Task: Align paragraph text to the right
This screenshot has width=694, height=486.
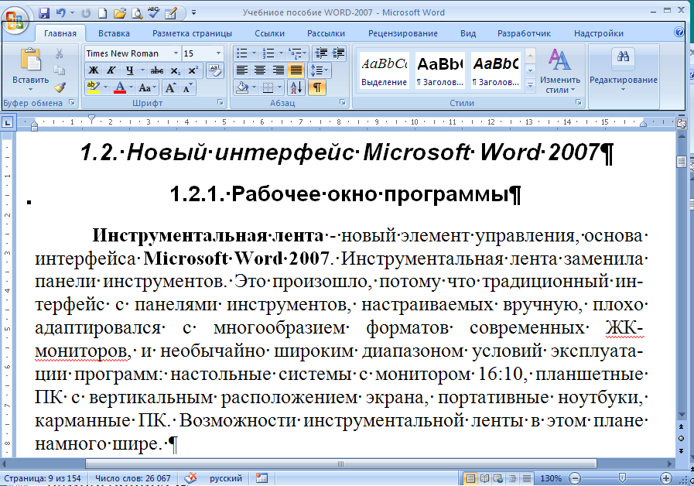Action: coord(278,70)
